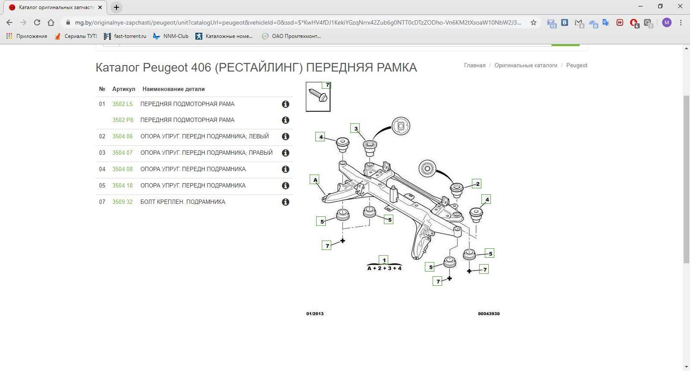Show info for bolt 3509 32
The image size is (691, 381).
[x=286, y=202]
